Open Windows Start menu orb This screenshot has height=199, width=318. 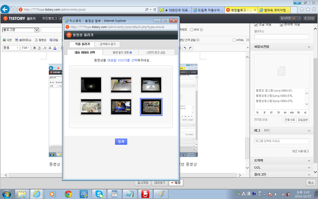click(6, 194)
